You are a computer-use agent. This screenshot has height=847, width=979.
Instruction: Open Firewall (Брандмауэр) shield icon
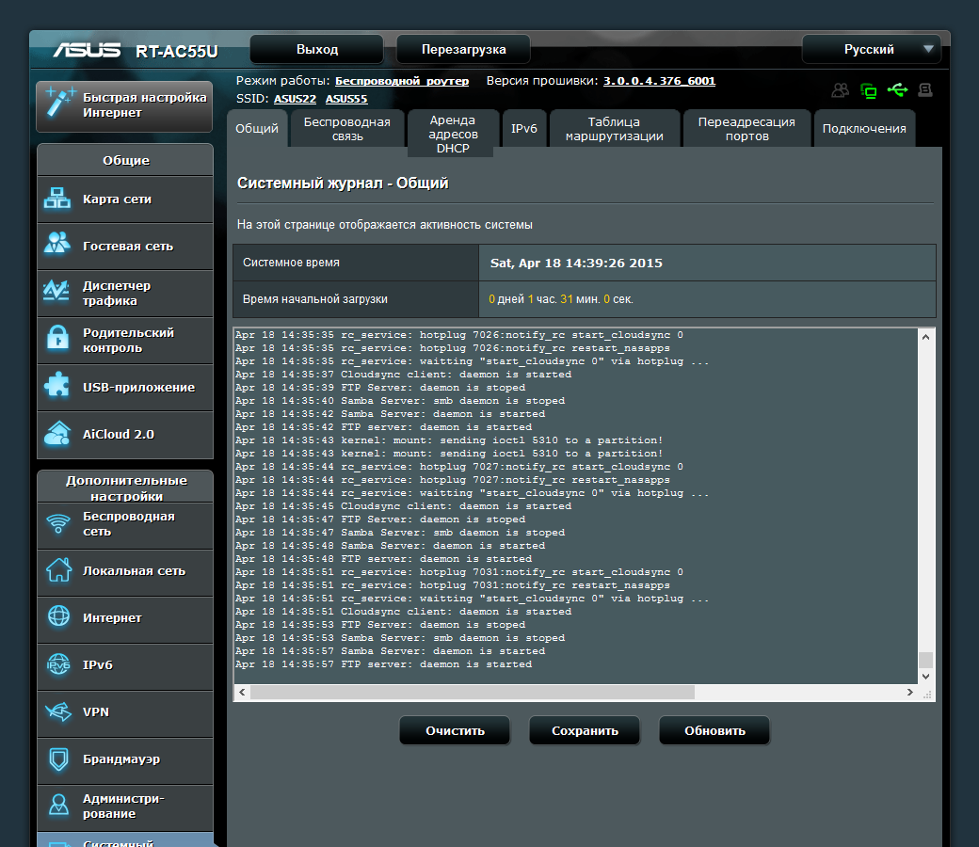pos(57,759)
